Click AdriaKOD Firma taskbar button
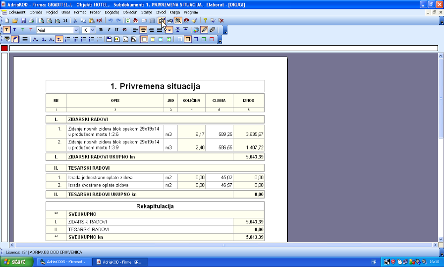 click(120, 262)
